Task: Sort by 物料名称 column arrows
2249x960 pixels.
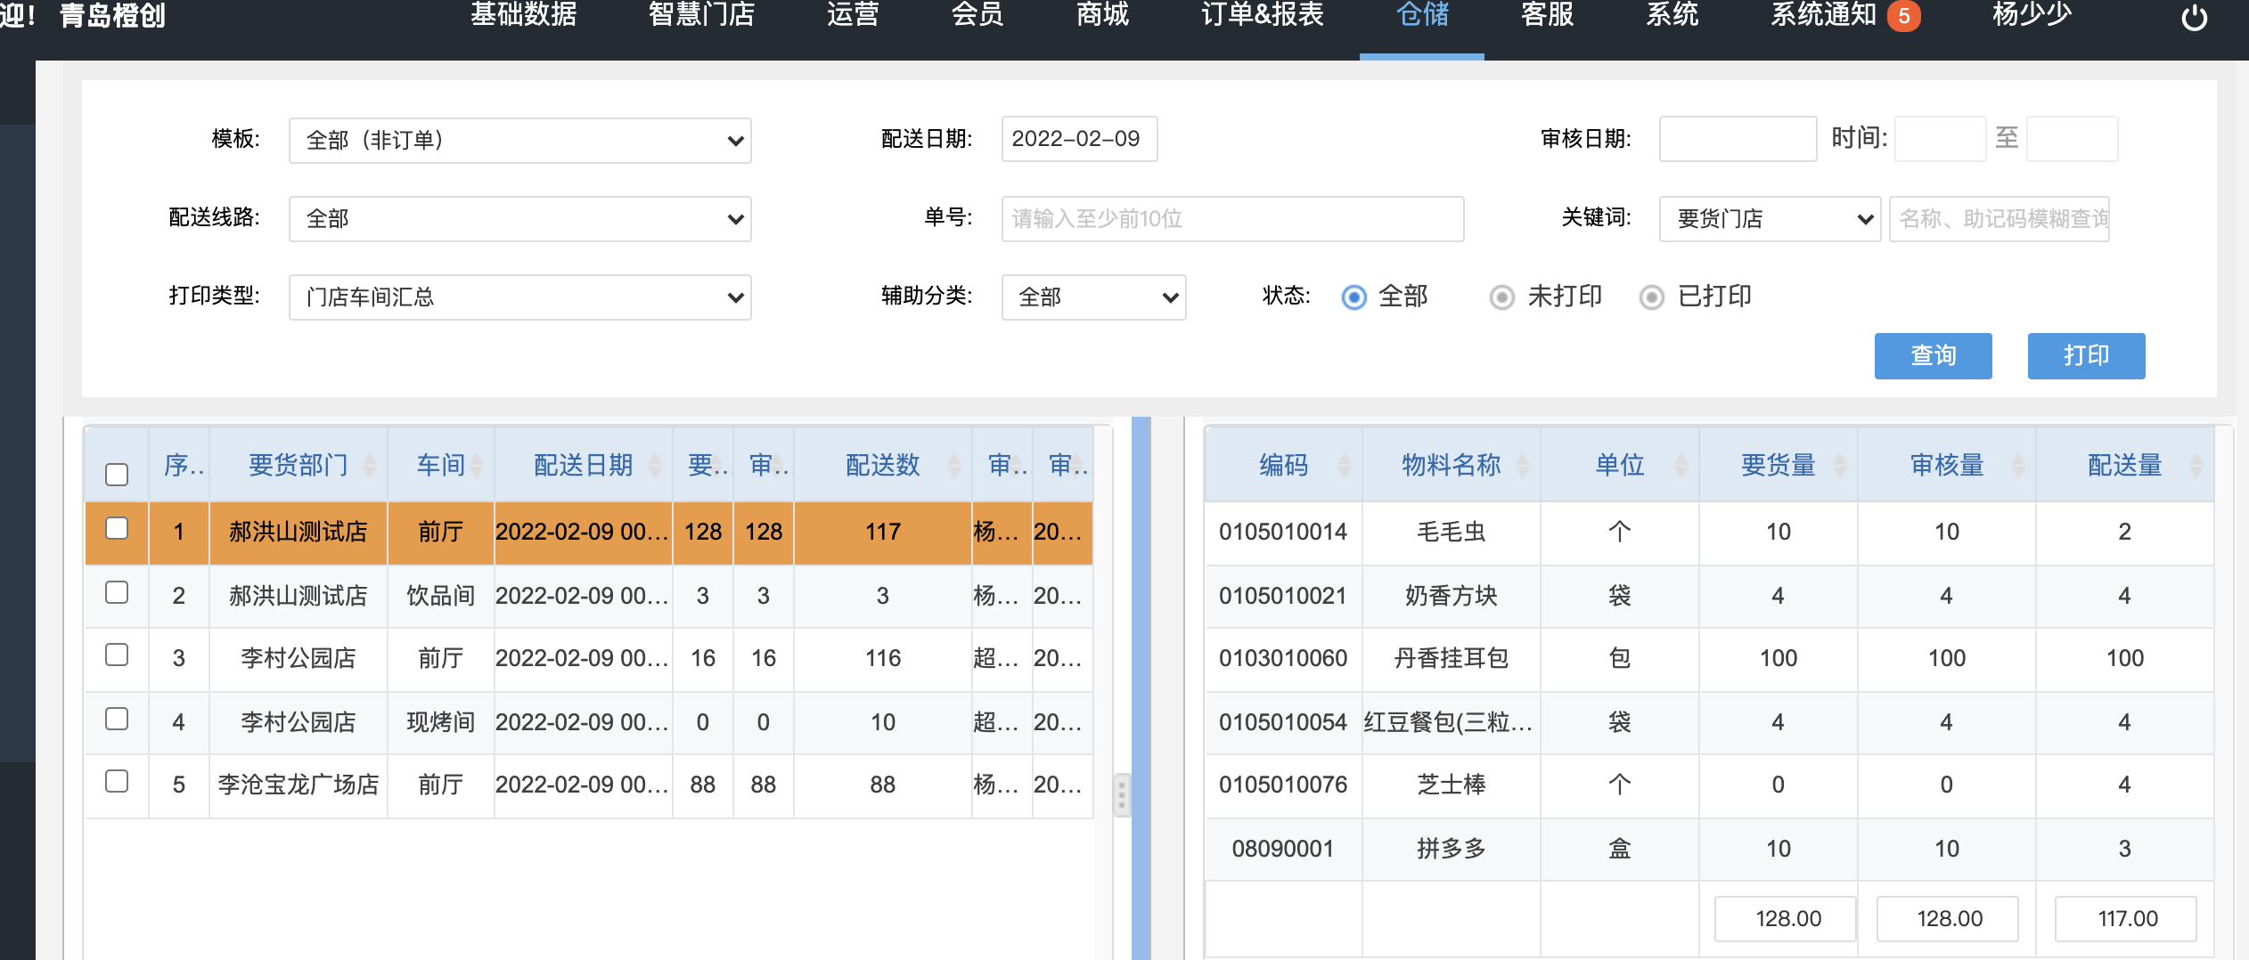Action: 1523,465
